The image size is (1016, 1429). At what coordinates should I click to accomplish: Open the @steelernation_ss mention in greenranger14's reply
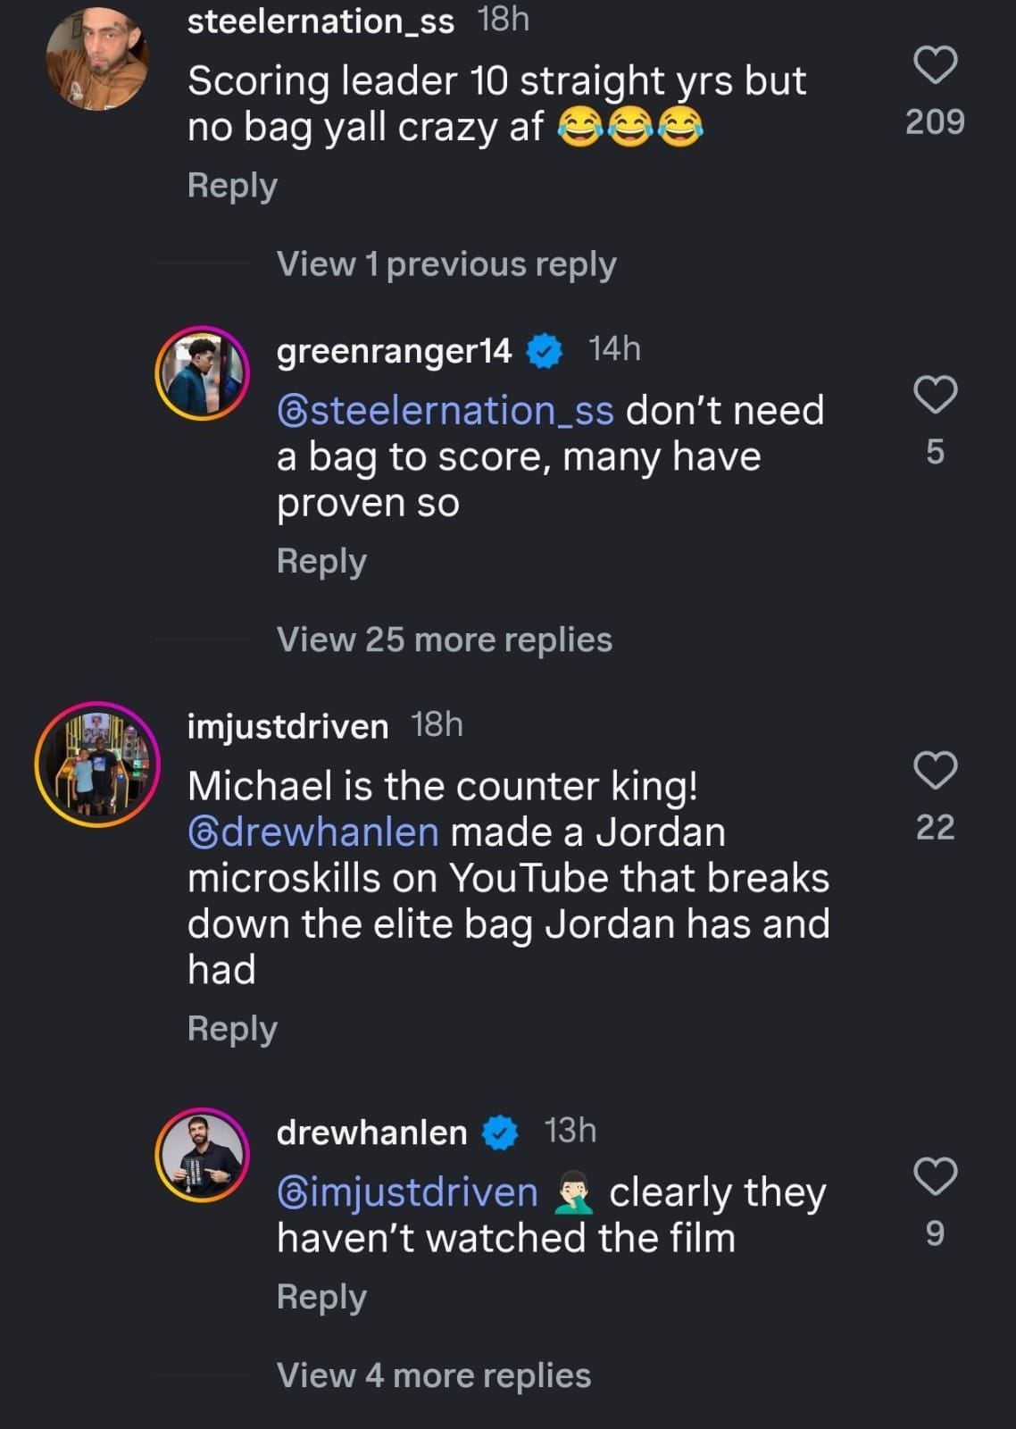pyautogui.click(x=442, y=409)
